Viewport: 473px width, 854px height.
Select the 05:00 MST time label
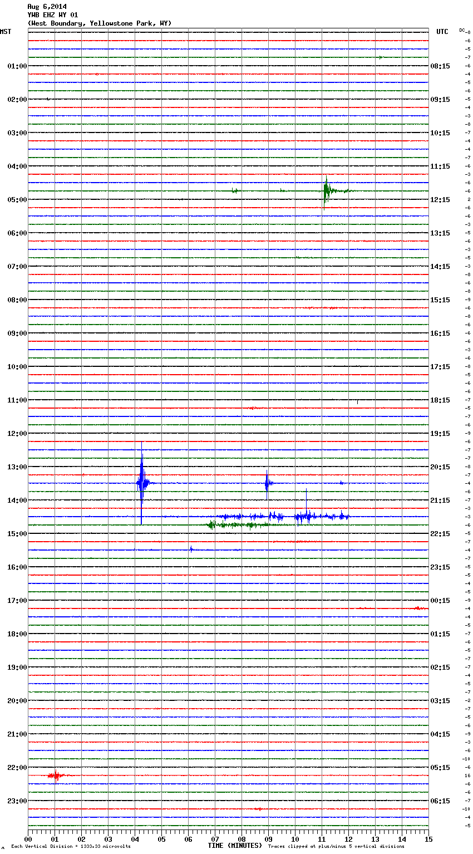17,199
